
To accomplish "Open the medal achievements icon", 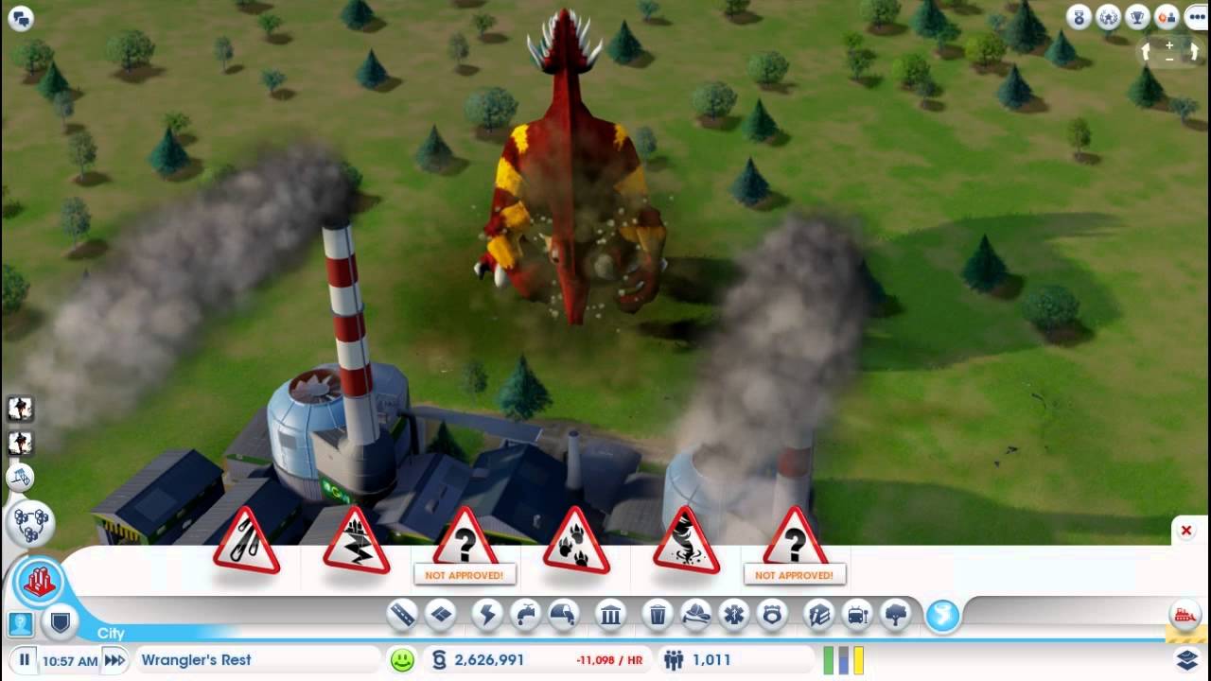I will click(x=1079, y=16).
